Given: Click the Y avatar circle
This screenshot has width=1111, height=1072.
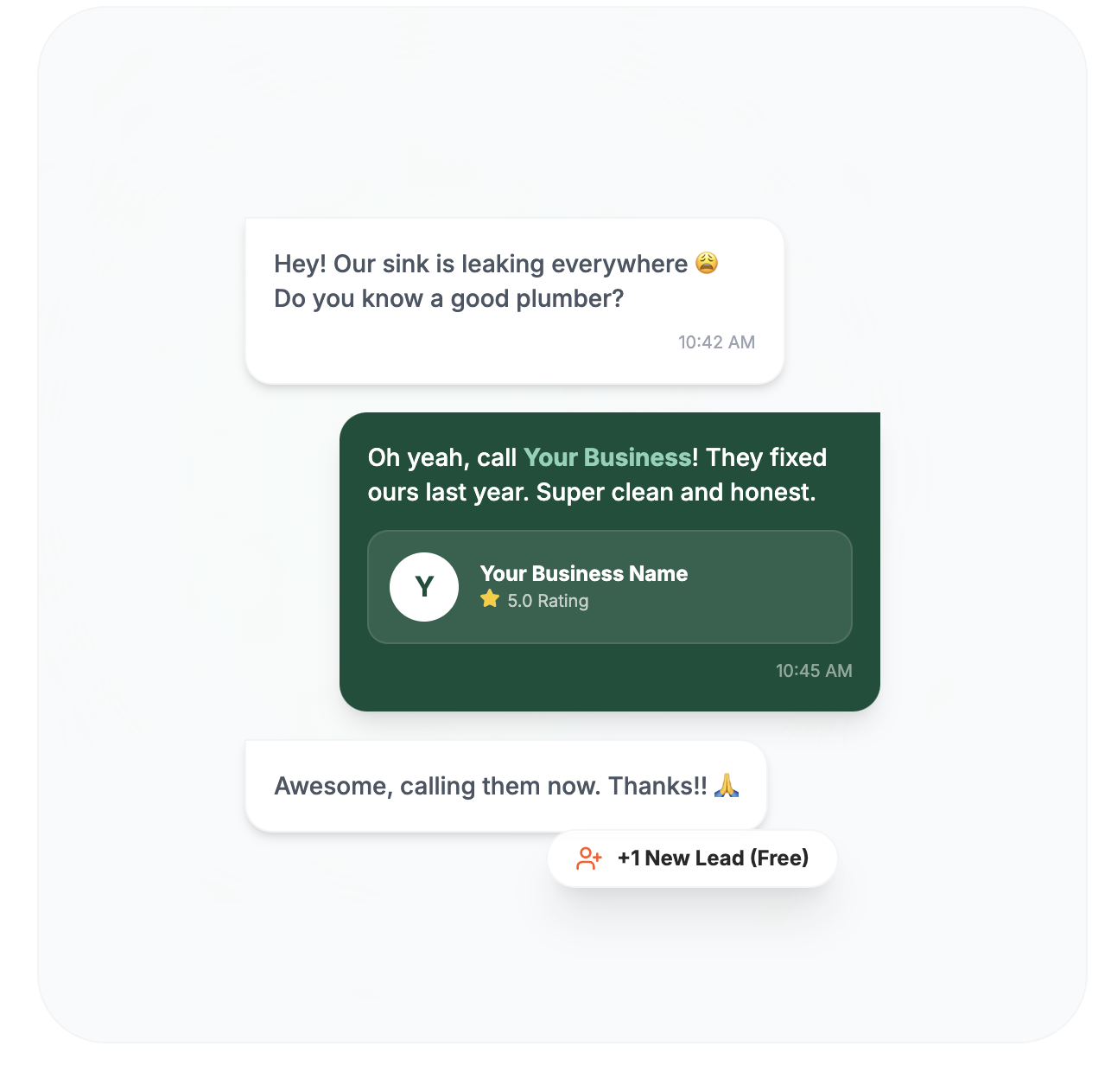Looking at the screenshot, I should 424,587.
